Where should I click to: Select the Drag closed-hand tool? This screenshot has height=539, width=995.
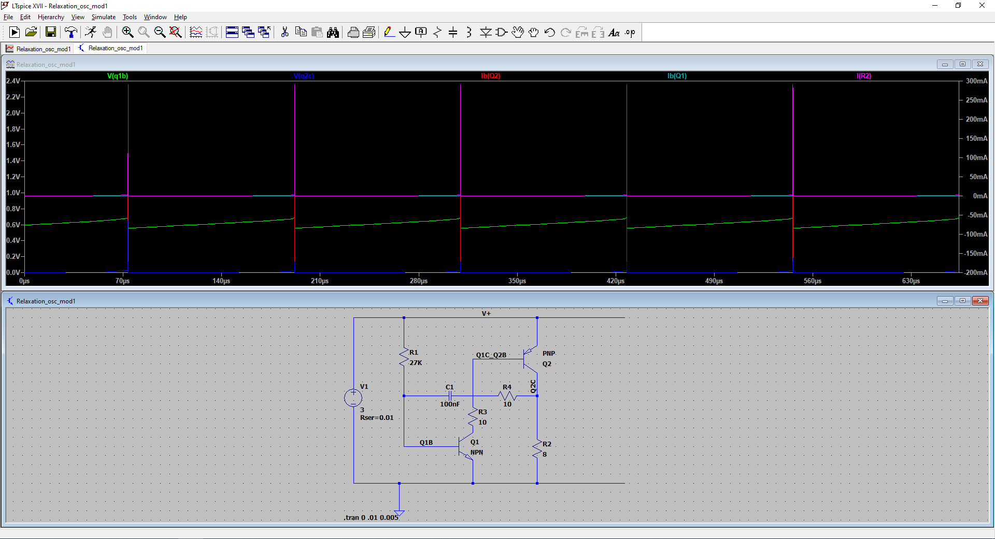534,32
